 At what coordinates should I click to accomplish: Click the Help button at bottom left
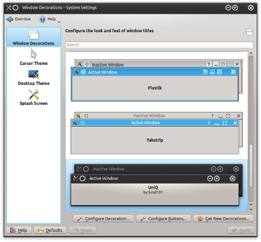click(x=19, y=230)
